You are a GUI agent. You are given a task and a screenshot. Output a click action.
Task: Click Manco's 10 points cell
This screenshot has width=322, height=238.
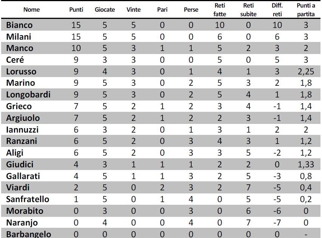pyautogui.click(x=76, y=48)
